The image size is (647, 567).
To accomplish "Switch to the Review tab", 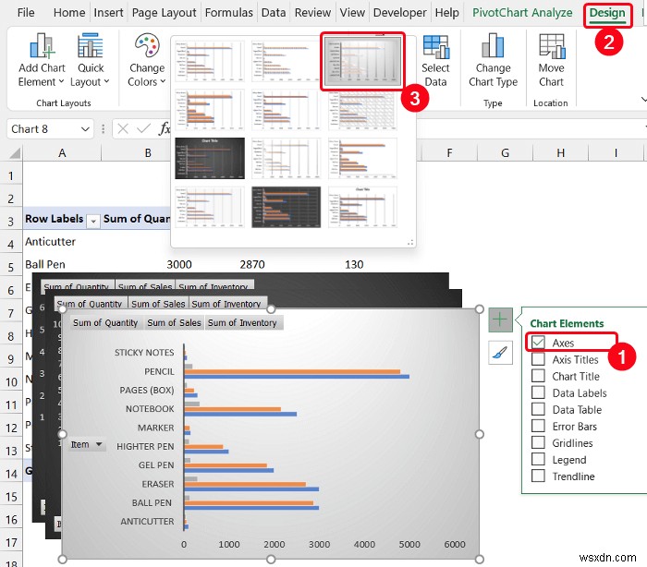I will (x=312, y=13).
